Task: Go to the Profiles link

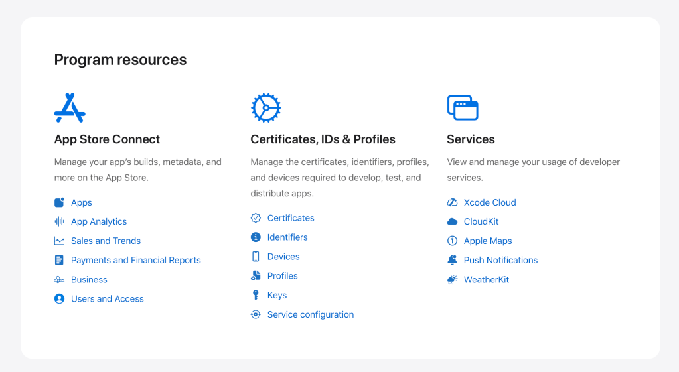Action: coord(282,276)
